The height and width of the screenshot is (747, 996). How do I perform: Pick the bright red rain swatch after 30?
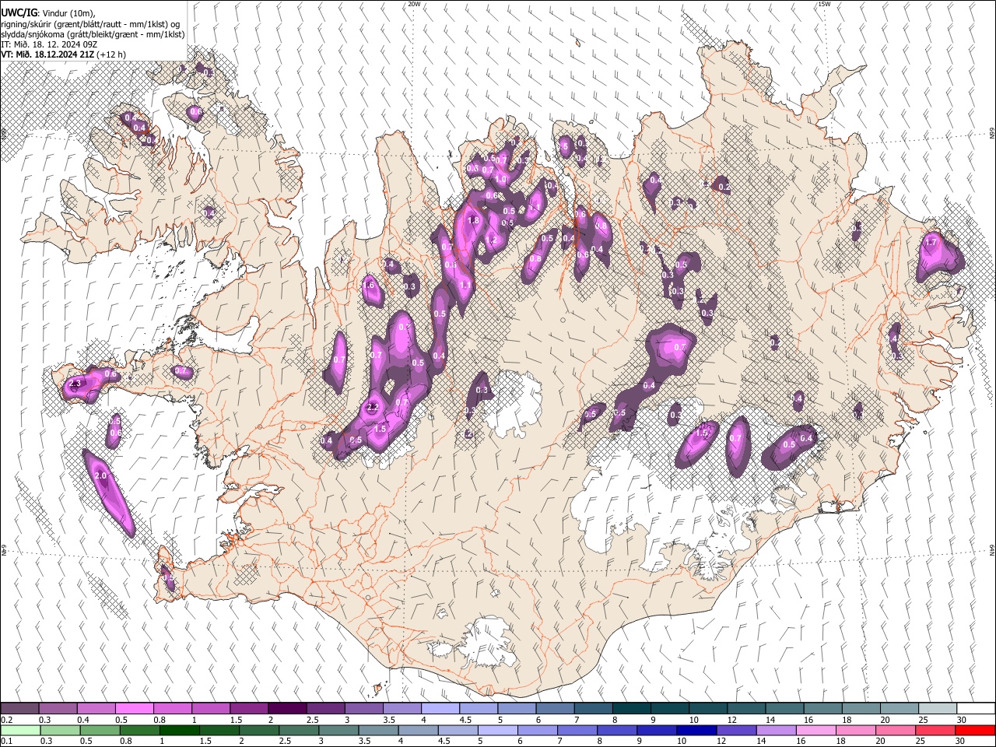[x=976, y=730]
